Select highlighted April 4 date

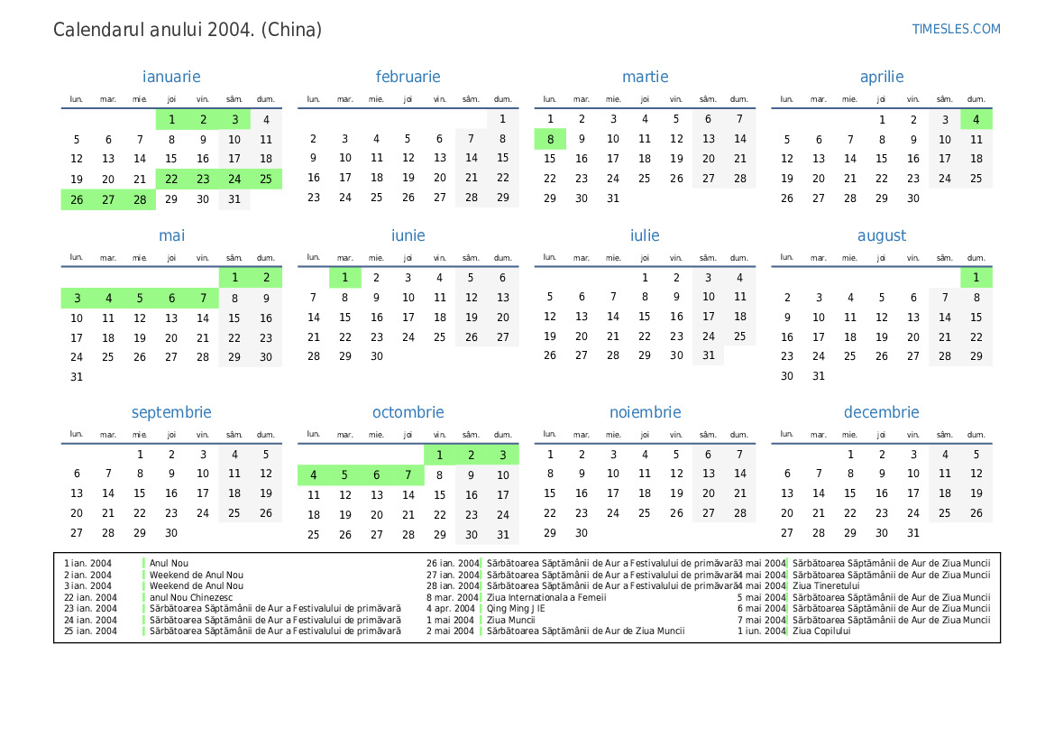pyautogui.click(x=976, y=119)
